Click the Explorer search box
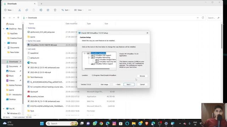The height and width of the screenshot is (127, 227). click(x=214, y=18)
